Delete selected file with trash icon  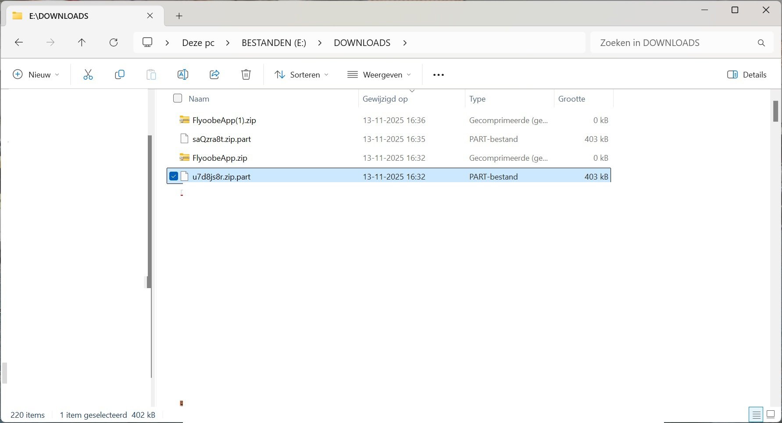point(246,75)
